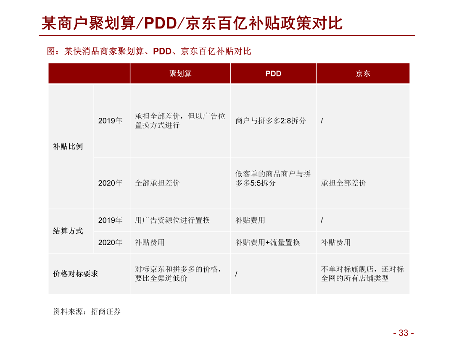The image size is (454, 340).
Task: Select the 补贴比例 row label
Action: tap(68, 146)
